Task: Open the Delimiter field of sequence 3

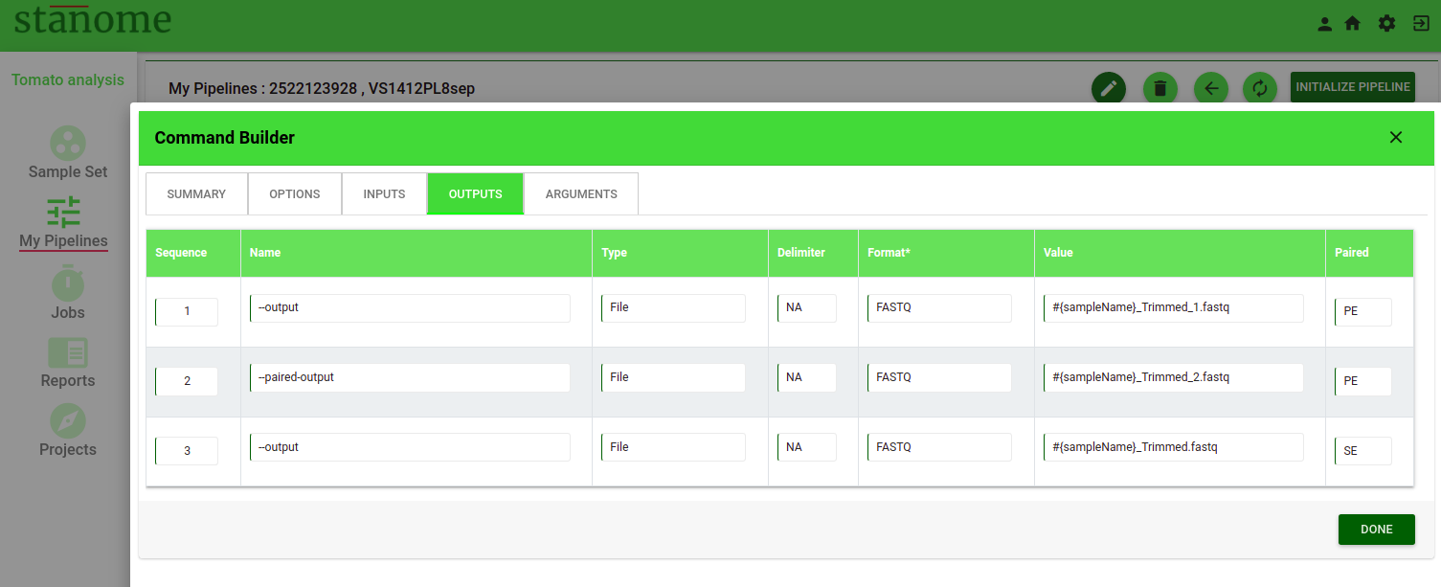Action: click(x=807, y=447)
